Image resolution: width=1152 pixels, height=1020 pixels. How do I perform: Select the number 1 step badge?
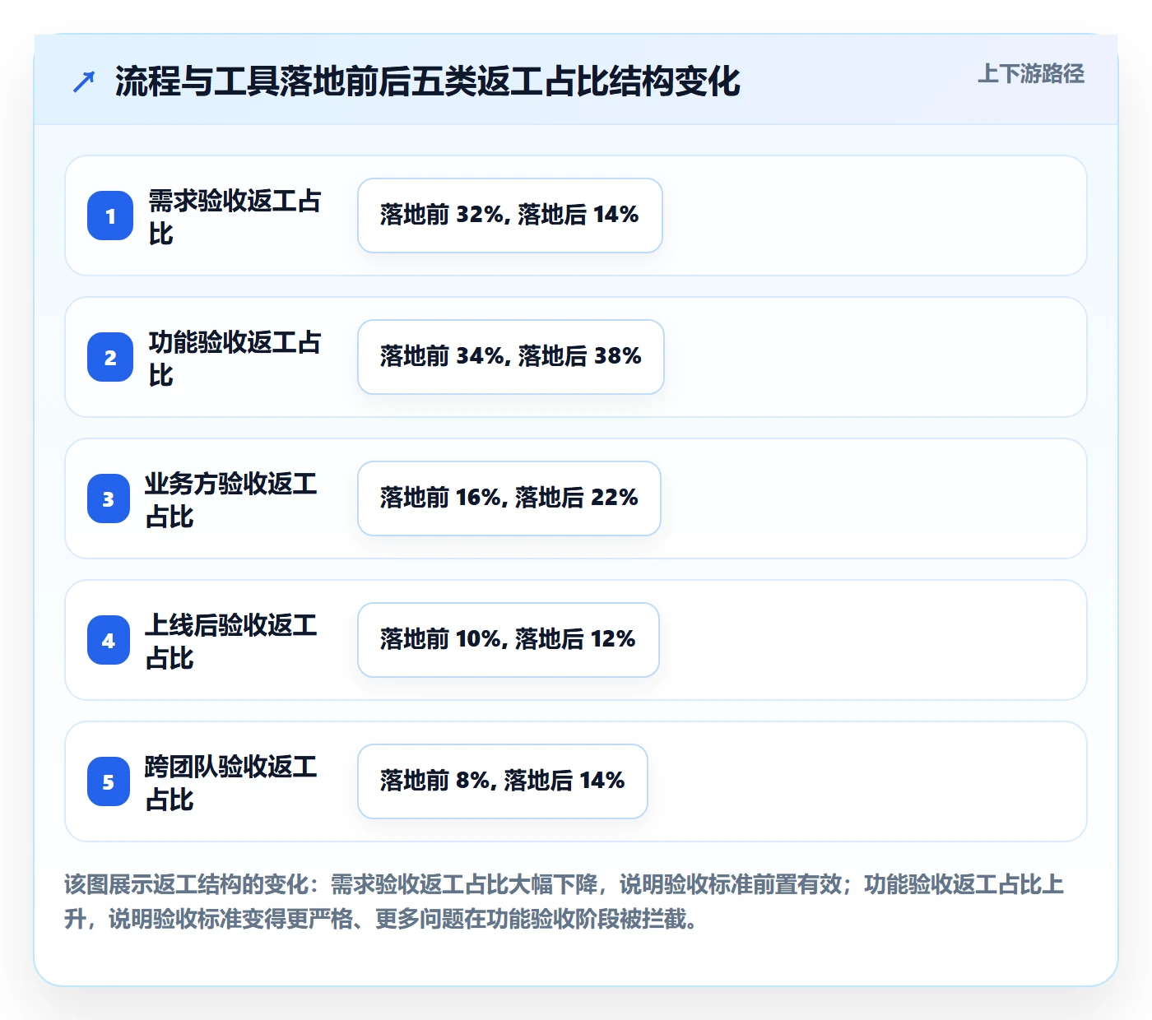tap(110, 216)
